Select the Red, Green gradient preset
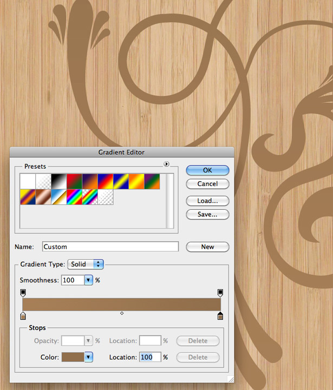333x390 pixels. pyautogui.click(x=74, y=181)
